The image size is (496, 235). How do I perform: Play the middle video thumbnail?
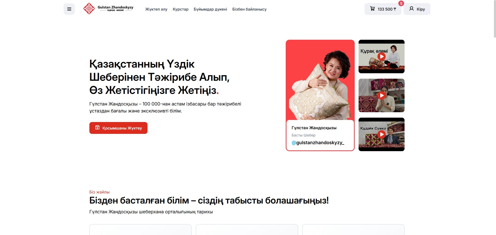pos(382,95)
